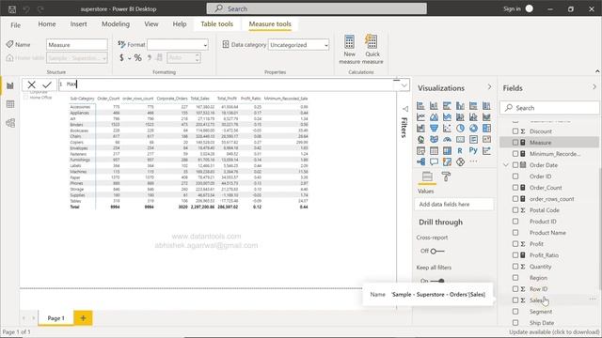This screenshot has height=338, width=602.
Task: Expand the formula bar chevron
Action: click(404, 85)
